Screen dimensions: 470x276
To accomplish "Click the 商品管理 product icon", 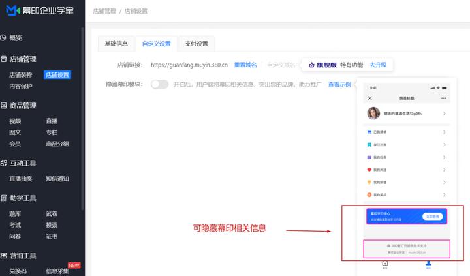I will click(4, 106).
